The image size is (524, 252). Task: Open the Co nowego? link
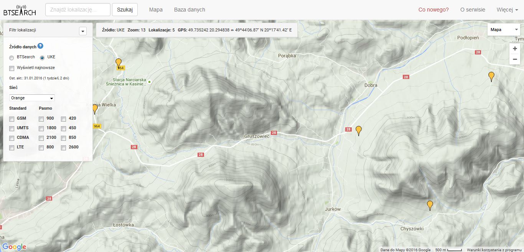click(x=433, y=10)
